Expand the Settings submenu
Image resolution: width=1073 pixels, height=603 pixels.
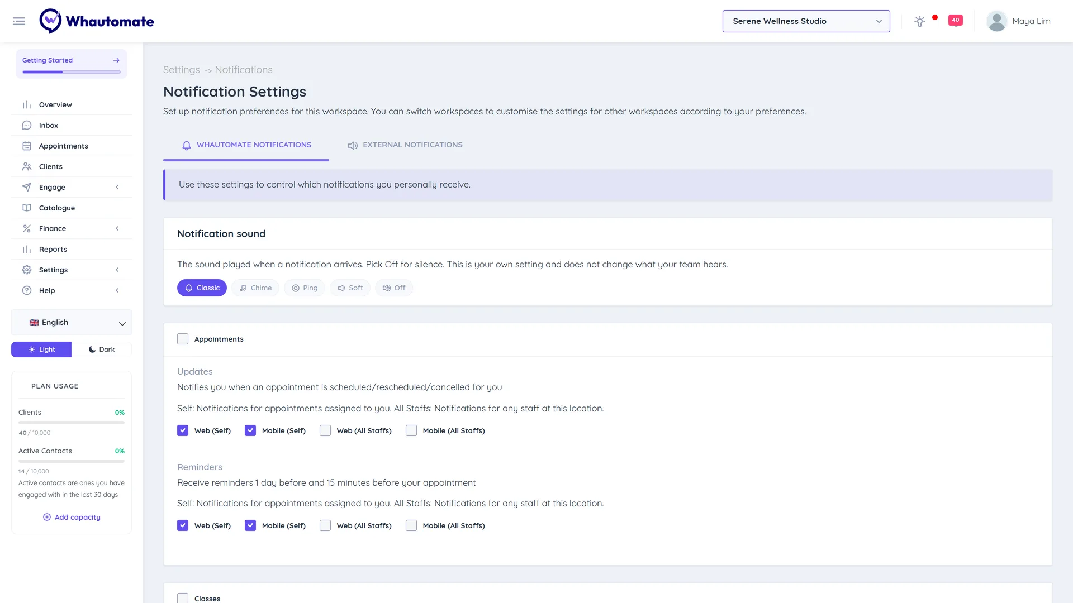pos(72,270)
